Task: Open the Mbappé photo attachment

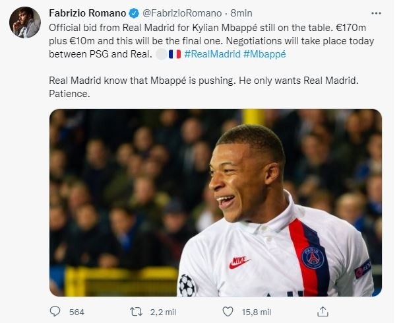Action: (215, 202)
